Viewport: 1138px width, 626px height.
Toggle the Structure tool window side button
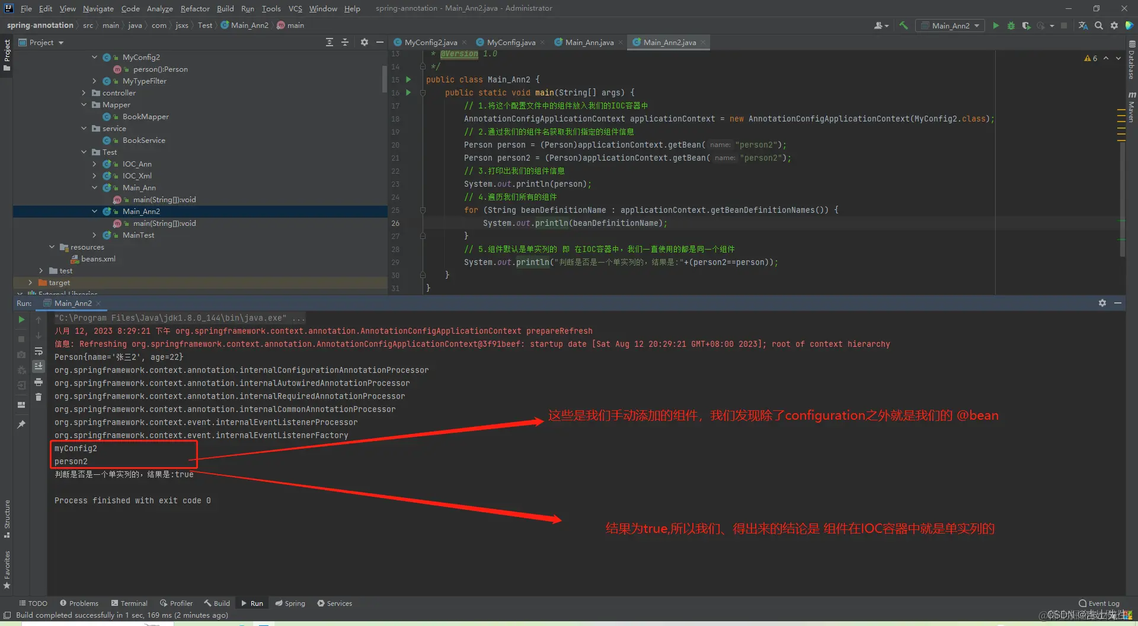(7, 519)
